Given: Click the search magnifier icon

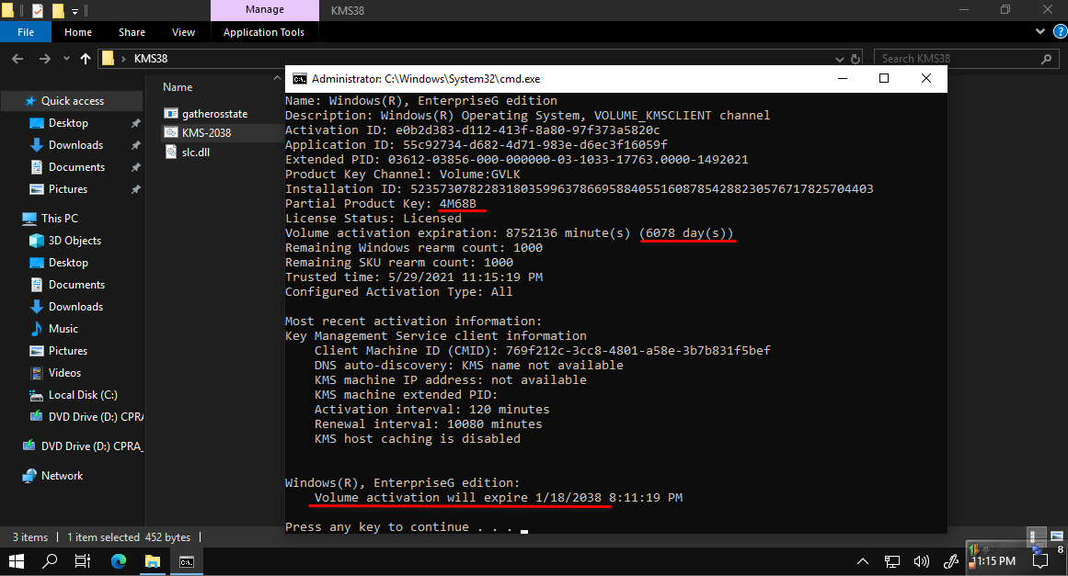Looking at the screenshot, I should coord(1046,59).
